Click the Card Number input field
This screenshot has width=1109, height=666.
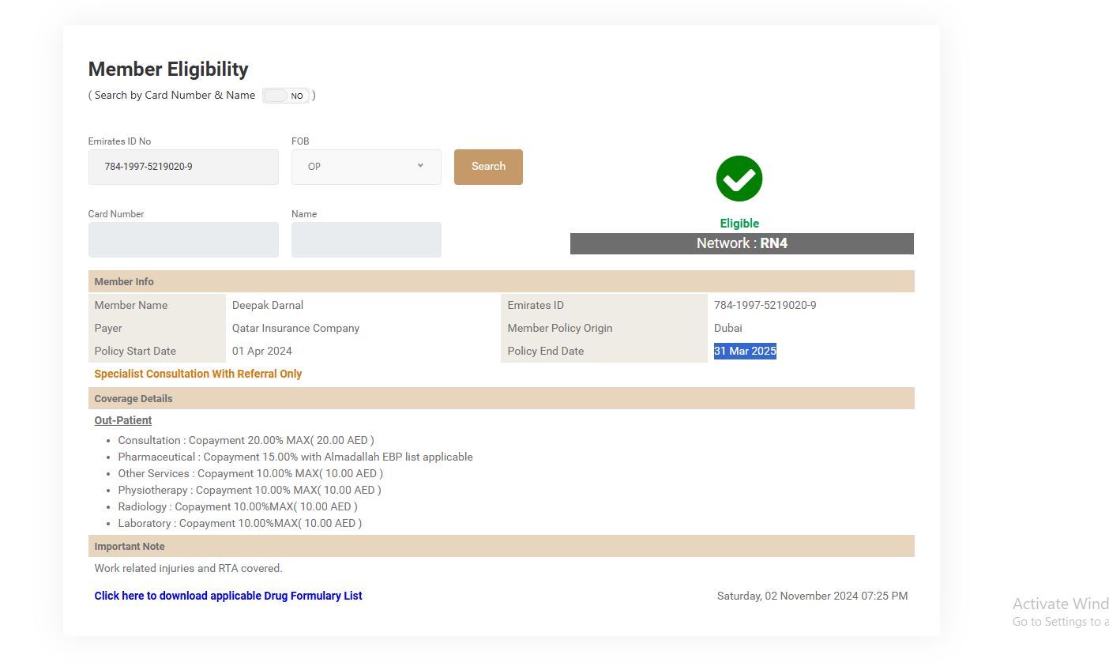click(183, 239)
